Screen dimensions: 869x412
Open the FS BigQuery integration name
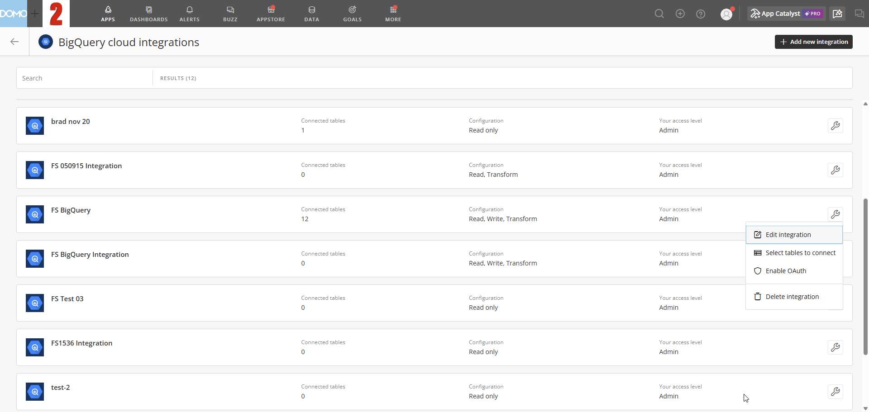click(x=71, y=210)
